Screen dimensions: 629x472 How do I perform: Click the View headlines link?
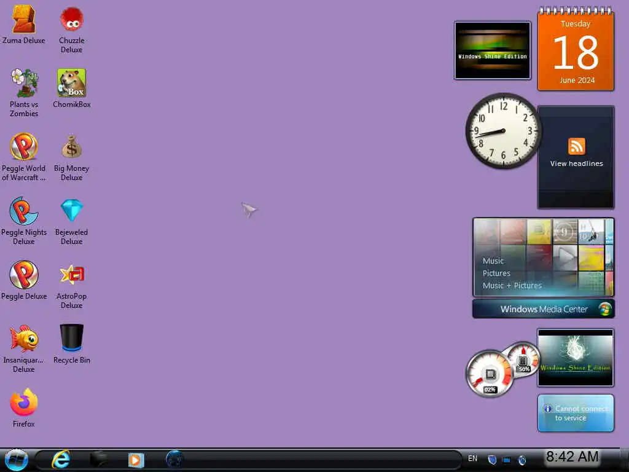click(576, 163)
